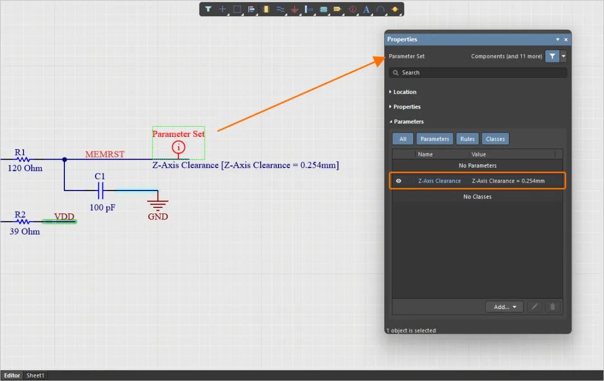This screenshot has width=604, height=381.
Task: Switch to the Editor tab
Action: pos(12,375)
